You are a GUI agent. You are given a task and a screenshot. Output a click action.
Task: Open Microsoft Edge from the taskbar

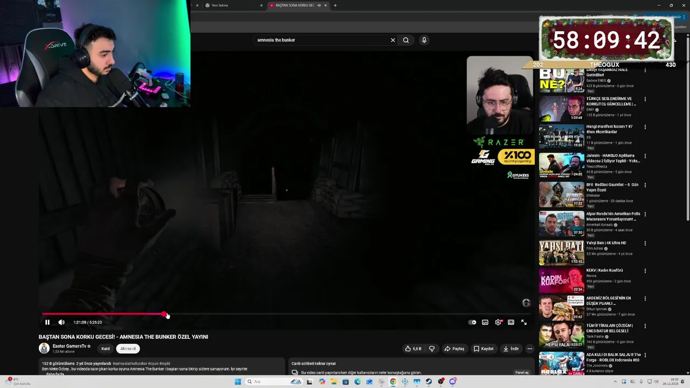[357, 382]
